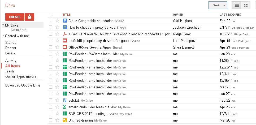Click the drawing icon of Untitled drawing
The image size is (256, 125).
pyautogui.click(x=65, y=120)
